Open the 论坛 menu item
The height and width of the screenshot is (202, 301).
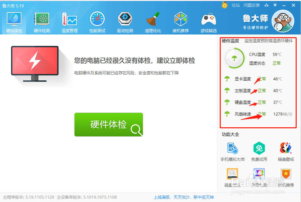point(235,5)
